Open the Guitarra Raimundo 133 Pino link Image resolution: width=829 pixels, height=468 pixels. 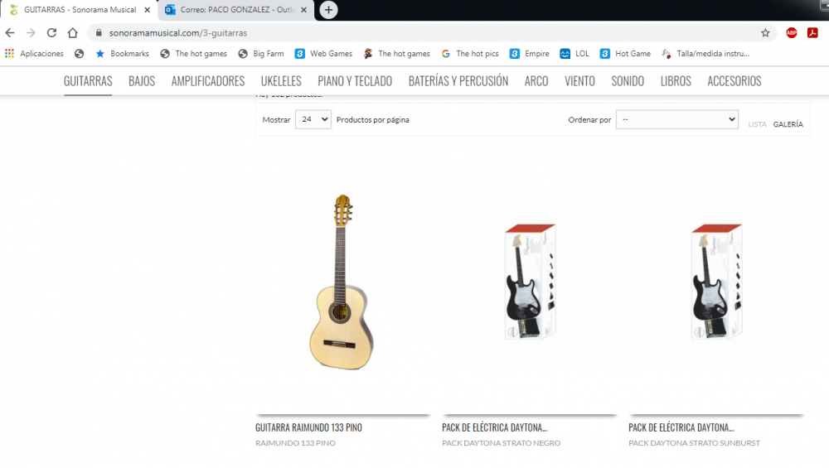[308, 427]
